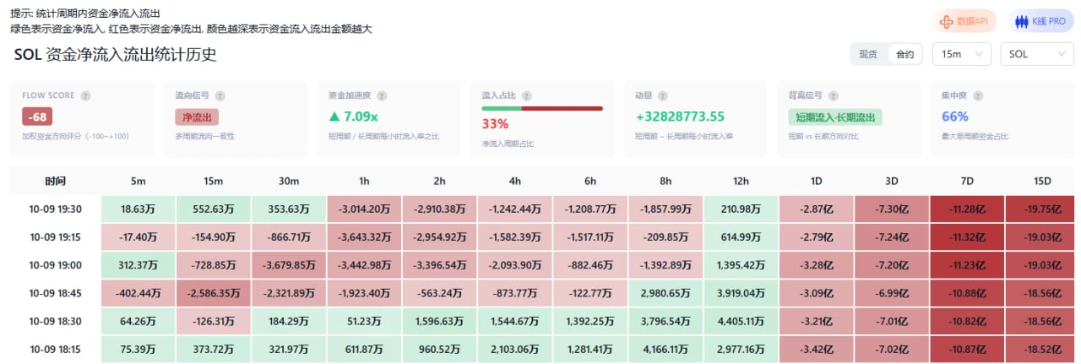This screenshot has height=364, width=1081.
Task: Open the 15m interval dropdown
Action: tap(962, 54)
